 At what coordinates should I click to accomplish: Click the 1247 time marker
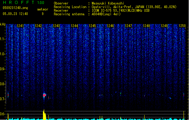[x=129, y=25]
